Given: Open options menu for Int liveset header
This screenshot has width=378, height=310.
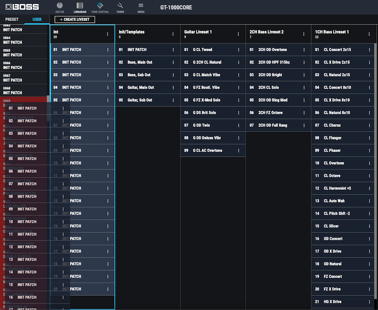Looking at the screenshot, I should click(x=108, y=34).
